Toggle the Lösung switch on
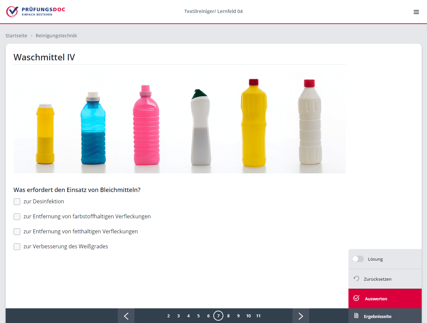Image resolution: width=427 pixels, height=323 pixels. coord(358,259)
